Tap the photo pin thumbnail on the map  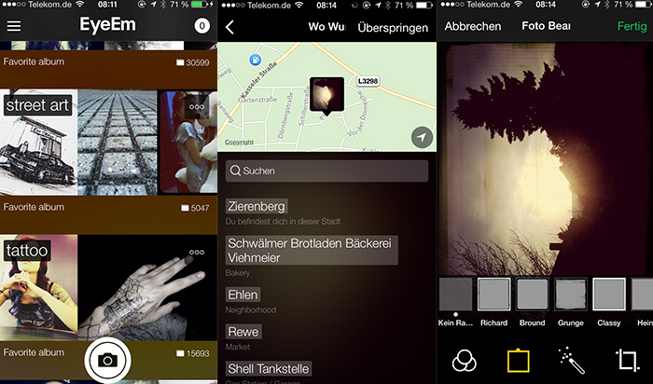(326, 95)
